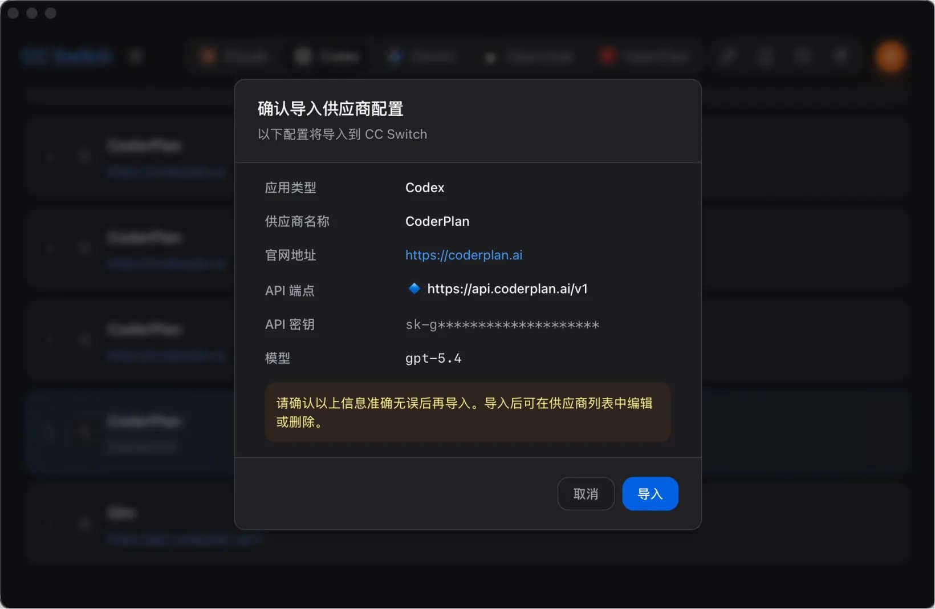Click the yellow warning note about confirming info
This screenshot has height=609, width=935.
[467, 412]
